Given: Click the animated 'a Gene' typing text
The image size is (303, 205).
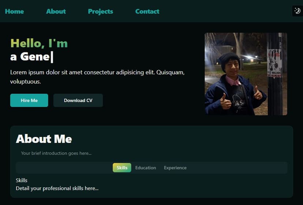Looking at the screenshot, I should pyautogui.click(x=31, y=57).
